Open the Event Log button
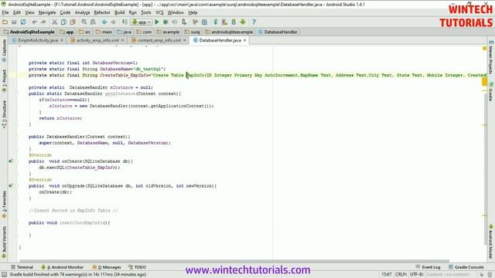Image resolution: width=495 pixels, height=278 pixels. [428, 267]
